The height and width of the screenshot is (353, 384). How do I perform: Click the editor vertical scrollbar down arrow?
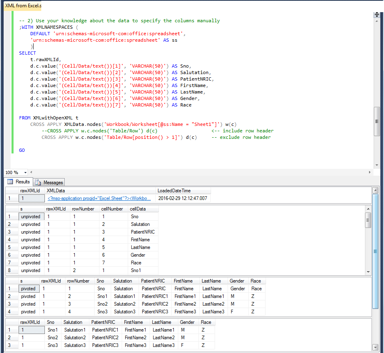377,165
